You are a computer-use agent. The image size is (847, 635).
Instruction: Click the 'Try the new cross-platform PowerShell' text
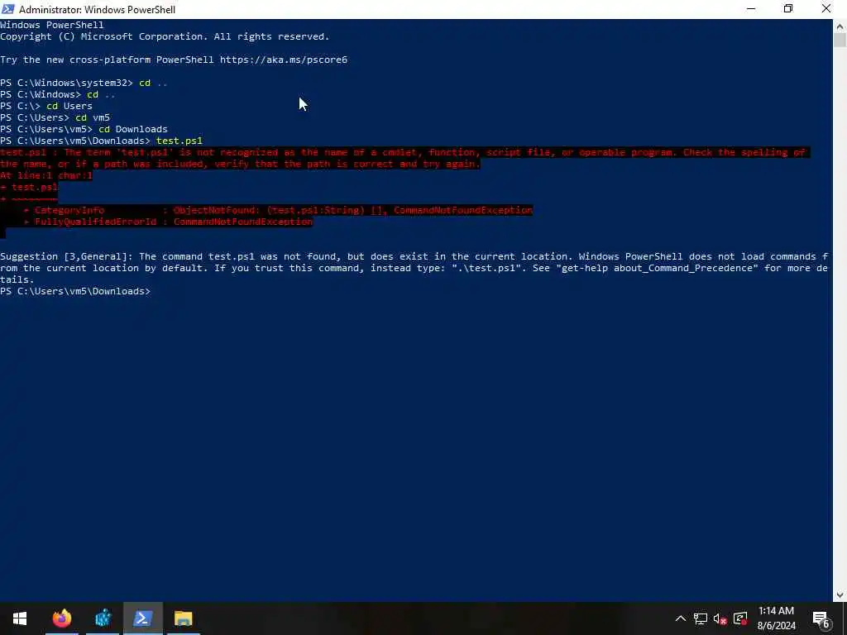click(107, 60)
